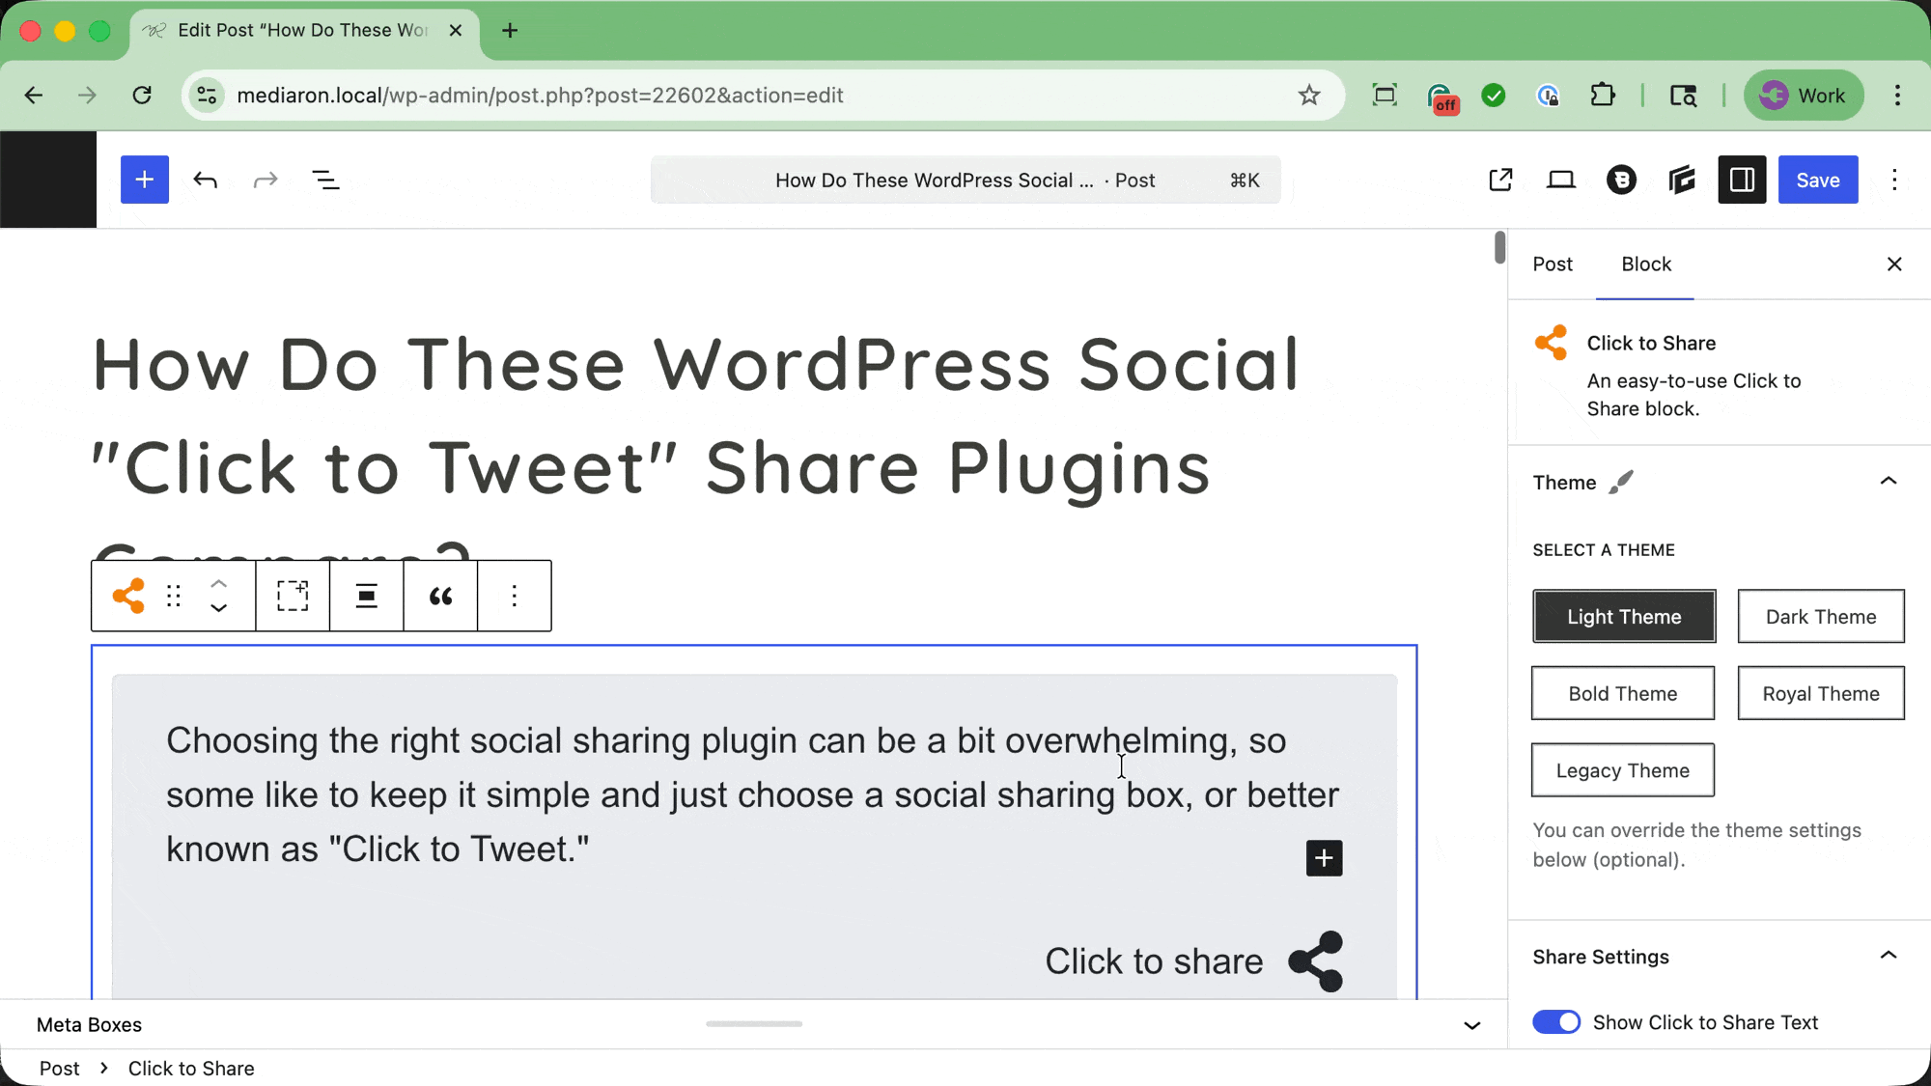Click the select parent block toolbar icon
The width and height of the screenshot is (1931, 1086).
(293, 596)
